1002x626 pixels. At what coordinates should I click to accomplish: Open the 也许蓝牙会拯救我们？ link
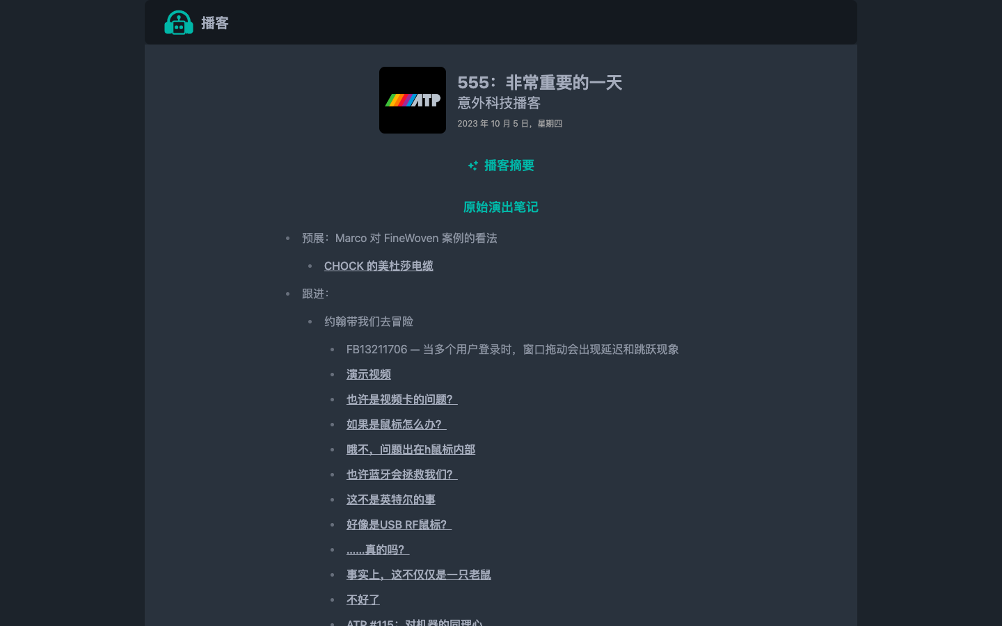401,474
